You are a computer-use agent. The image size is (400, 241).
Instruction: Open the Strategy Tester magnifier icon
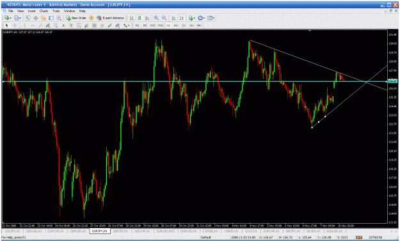[59, 18]
